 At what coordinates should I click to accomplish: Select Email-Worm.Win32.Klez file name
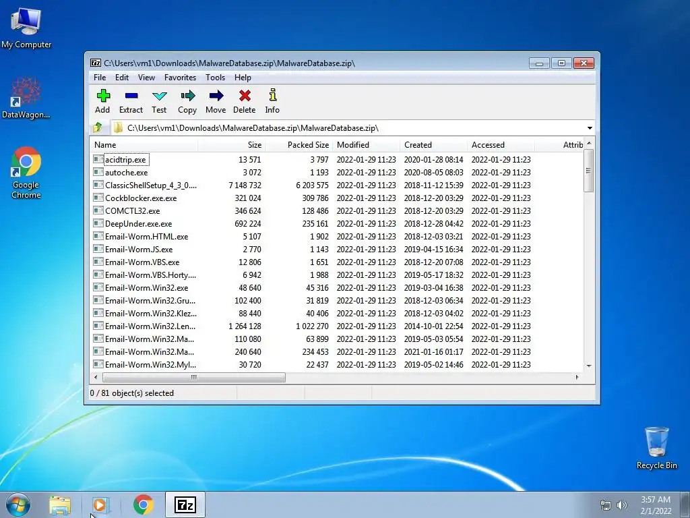click(x=151, y=313)
